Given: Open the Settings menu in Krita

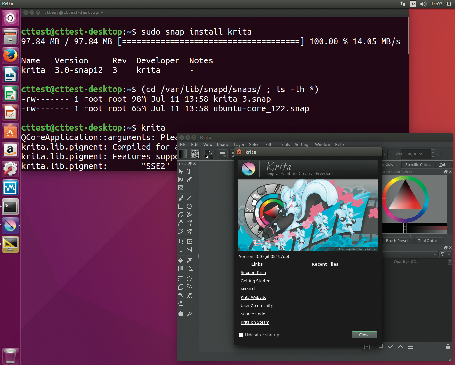Looking at the screenshot, I should pyautogui.click(x=303, y=145).
